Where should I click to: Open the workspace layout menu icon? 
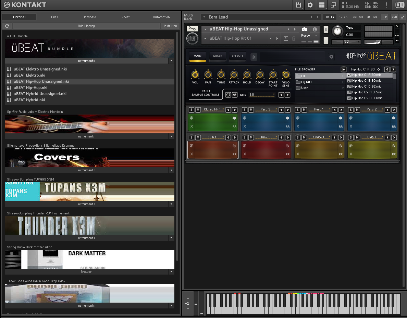[322, 5]
